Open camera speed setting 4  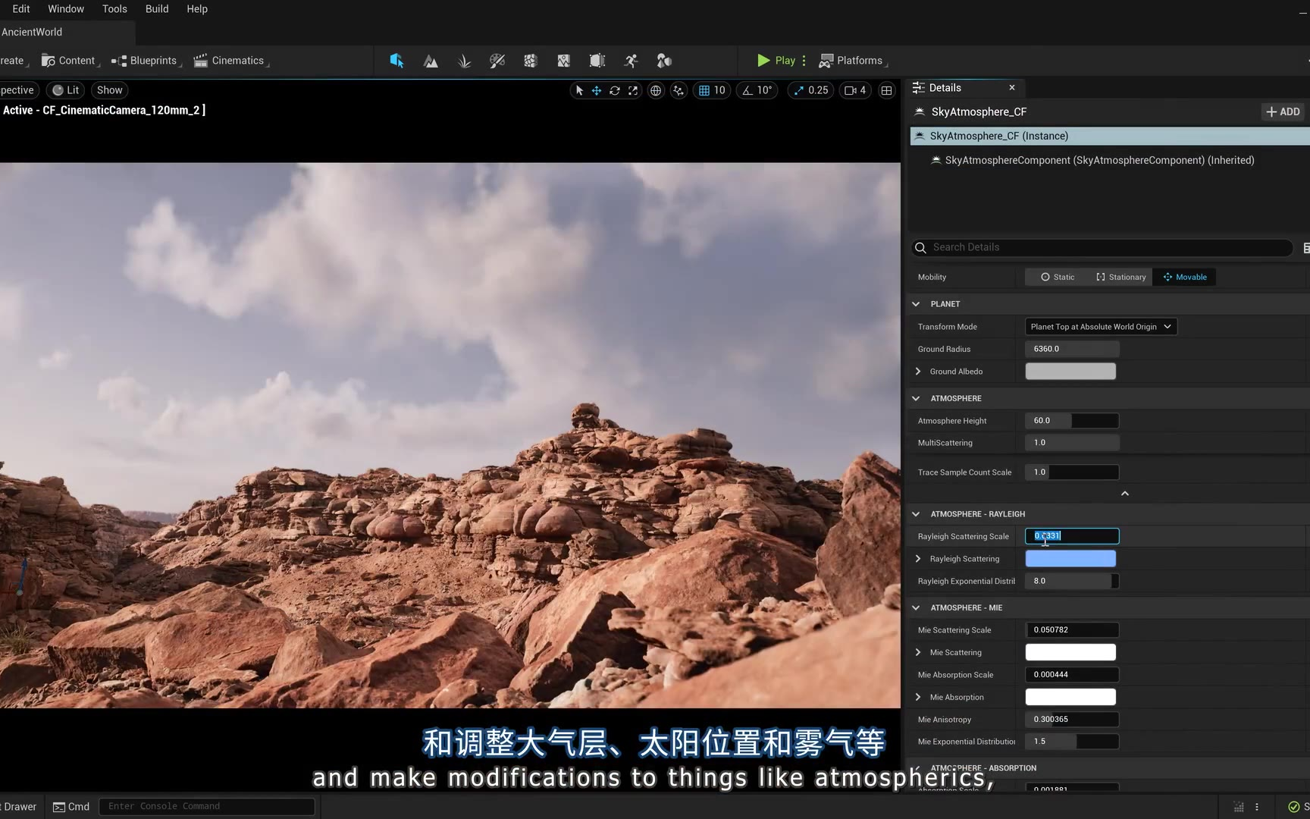[x=855, y=90]
